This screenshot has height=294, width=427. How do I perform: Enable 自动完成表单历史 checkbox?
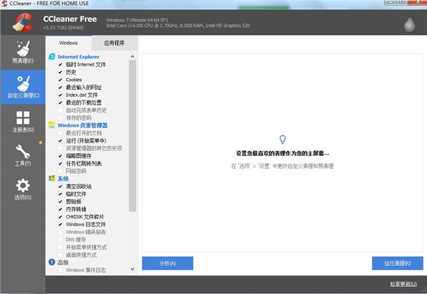point(60,110)
